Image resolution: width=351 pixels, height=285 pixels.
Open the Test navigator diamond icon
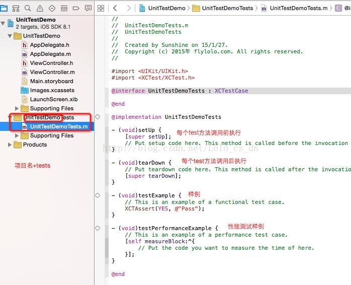click(52, 8)
